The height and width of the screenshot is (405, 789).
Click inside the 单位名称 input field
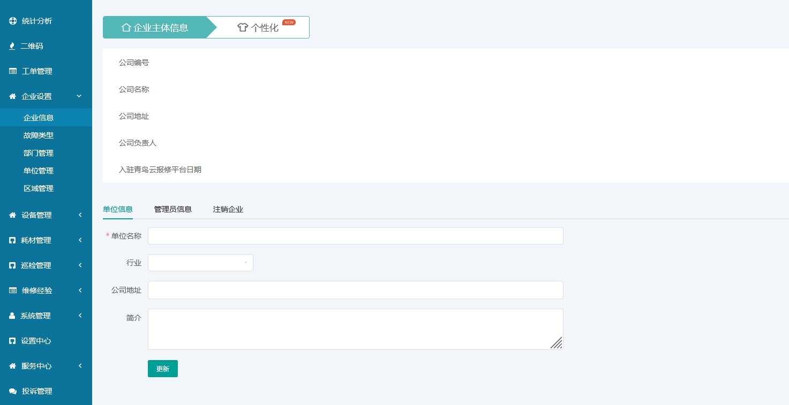(355, 236)
